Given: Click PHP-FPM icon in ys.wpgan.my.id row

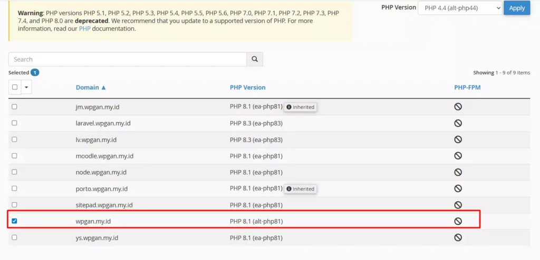Looking at the screenshot, I should 458,237.
